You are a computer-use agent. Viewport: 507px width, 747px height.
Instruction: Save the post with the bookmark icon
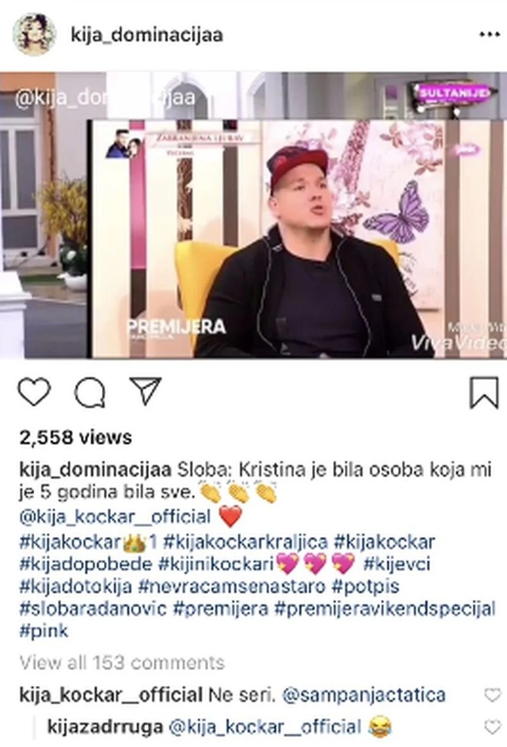click(484, 393)
